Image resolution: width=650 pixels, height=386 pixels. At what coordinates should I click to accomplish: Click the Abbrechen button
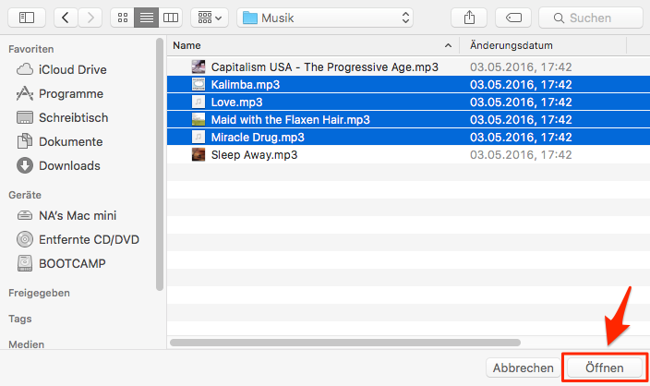(524, 368)
